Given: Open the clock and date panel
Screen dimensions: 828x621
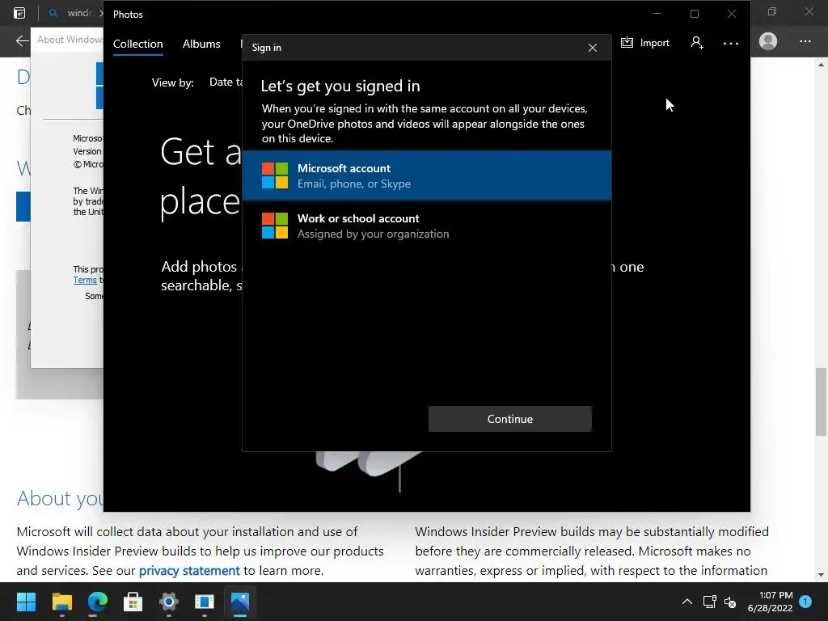Looking at the screenshot, I should (x=770, y=602).
